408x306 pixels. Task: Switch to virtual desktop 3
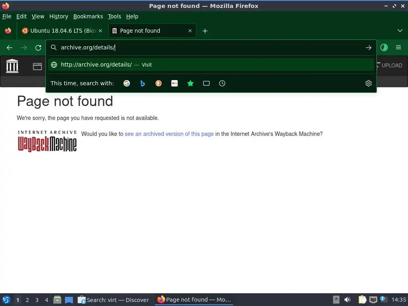(37, 300)
